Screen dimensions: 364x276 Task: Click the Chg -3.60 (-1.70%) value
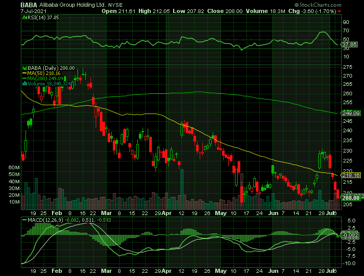(x=312, y=11)
